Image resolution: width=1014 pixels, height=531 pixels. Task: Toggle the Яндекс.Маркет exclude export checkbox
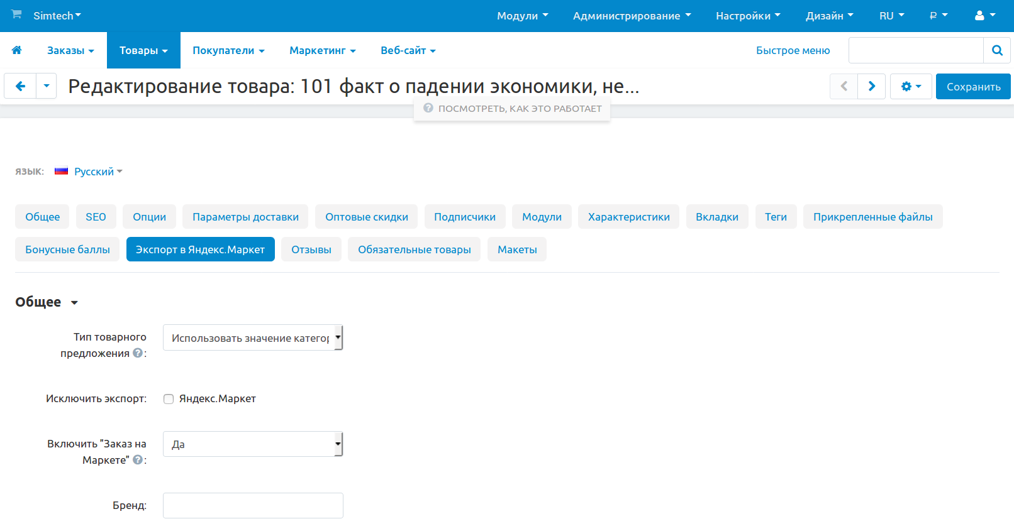coord(169,399)
